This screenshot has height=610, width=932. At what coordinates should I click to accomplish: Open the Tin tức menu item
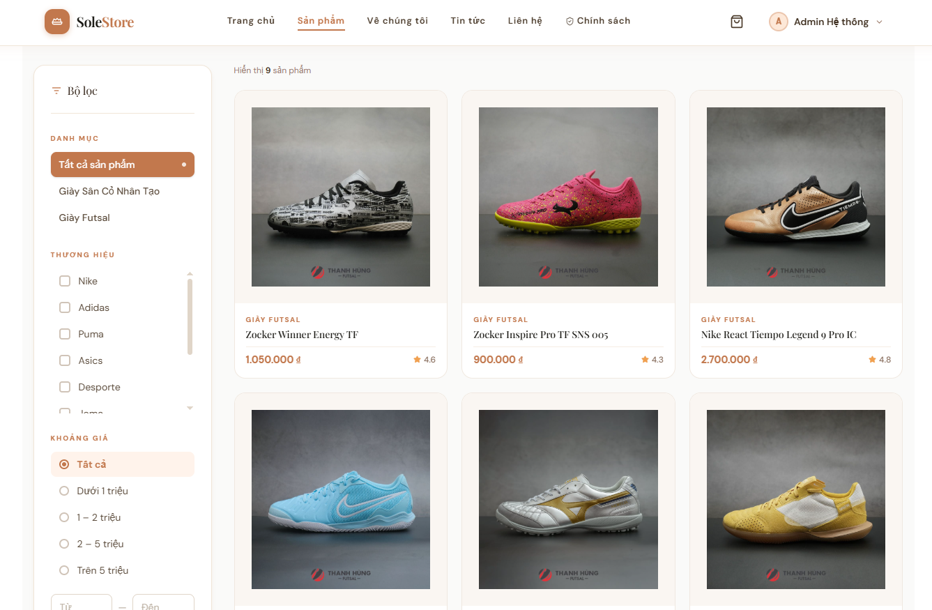[468, 21]
